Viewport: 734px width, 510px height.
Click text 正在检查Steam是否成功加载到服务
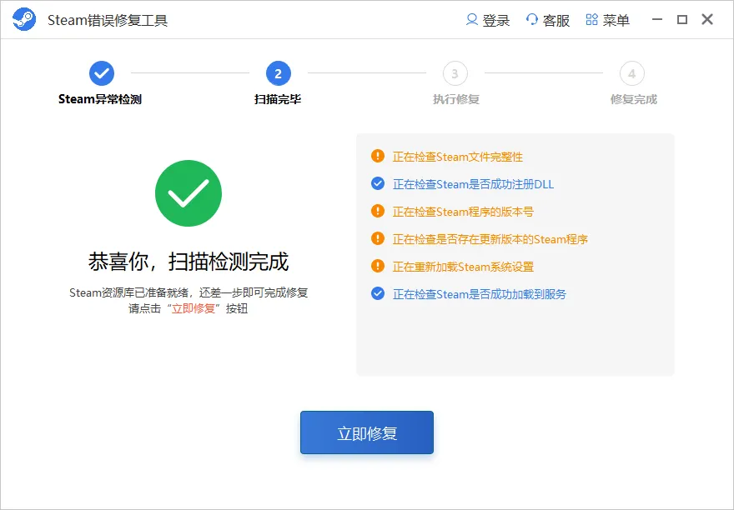[x=480, y=294]
